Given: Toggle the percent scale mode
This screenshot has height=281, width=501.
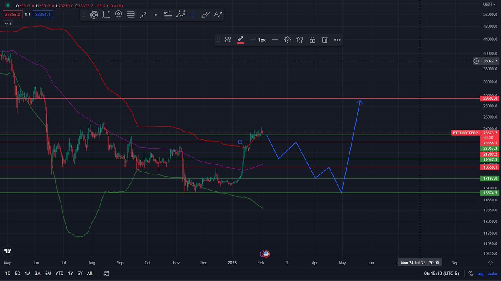Looking at the screenshot, I should tap(471, 274).
